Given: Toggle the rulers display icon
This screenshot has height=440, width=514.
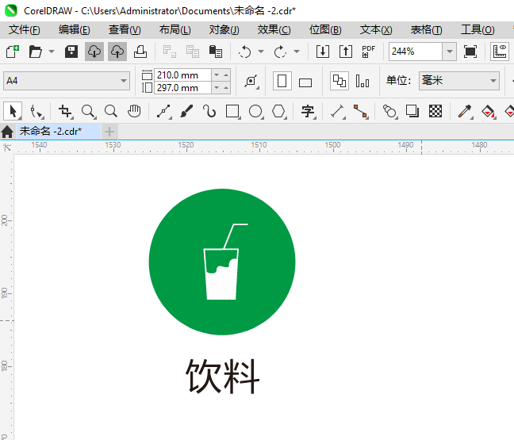Looking at the screenshot, I should tap(500, 52).
